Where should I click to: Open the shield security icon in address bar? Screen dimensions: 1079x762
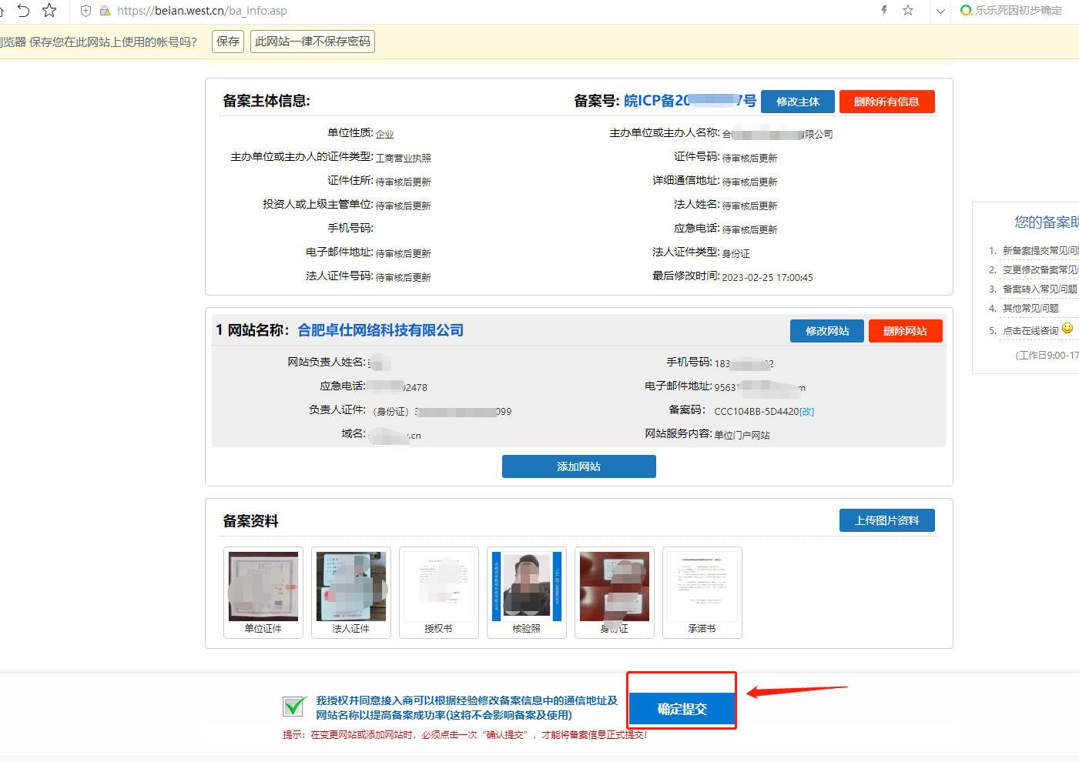(x=86, y=11)
